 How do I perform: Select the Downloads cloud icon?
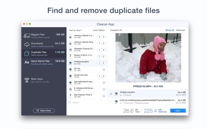[x=27, y=45]
